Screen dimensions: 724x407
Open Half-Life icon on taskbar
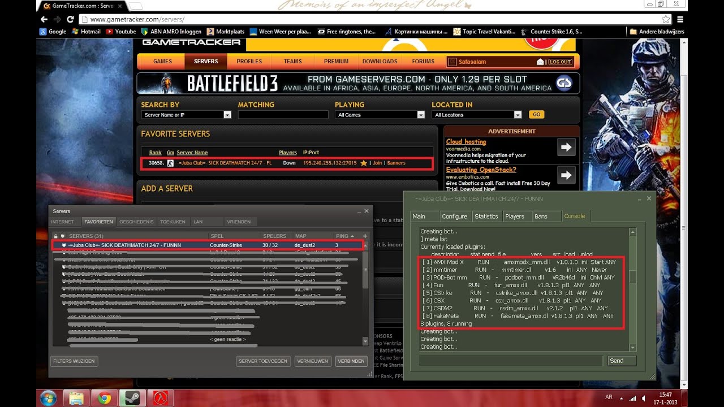(x=160, y=398)
